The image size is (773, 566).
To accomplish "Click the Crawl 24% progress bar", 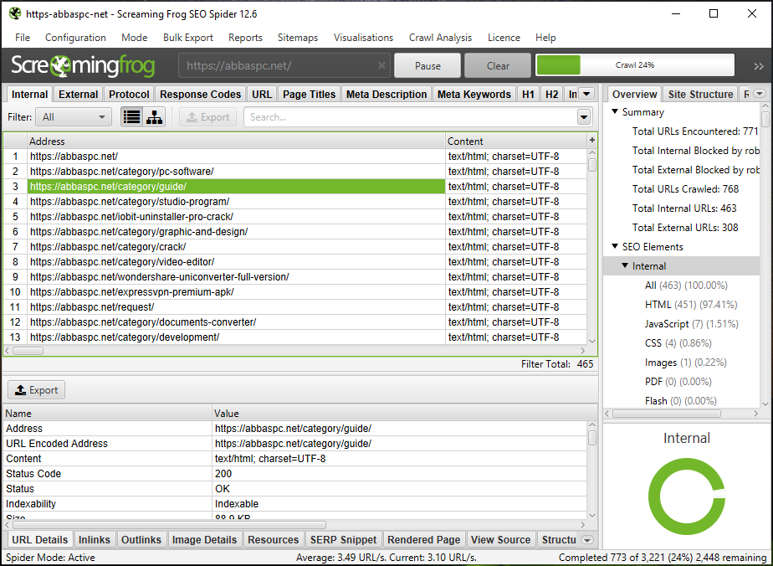I will tap(635, 65).
